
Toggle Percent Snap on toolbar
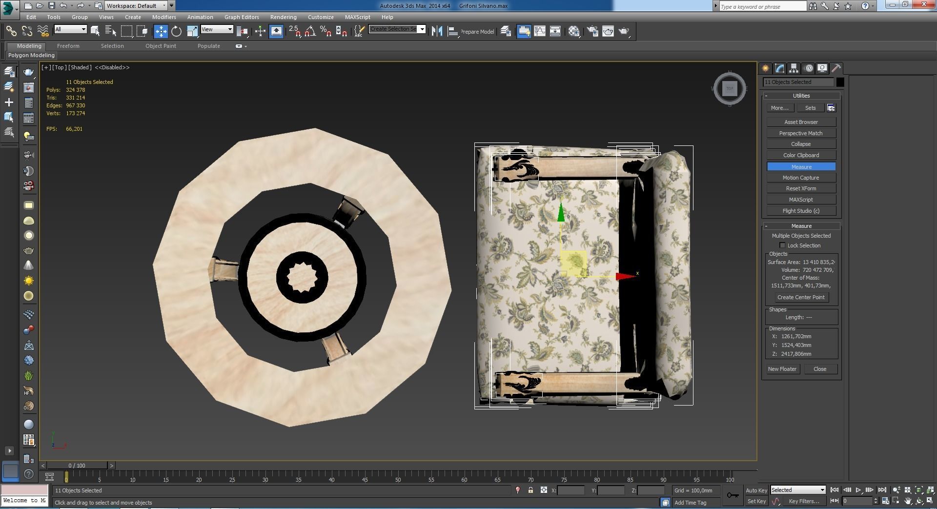pyautogui.click(x=326, y=31)
